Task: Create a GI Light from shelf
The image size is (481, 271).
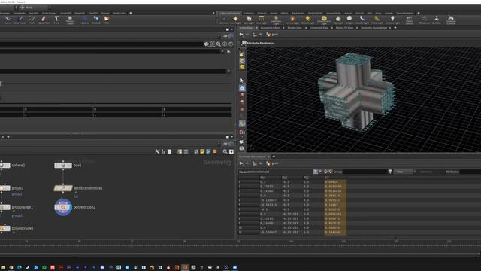Action: pos(349,20)
